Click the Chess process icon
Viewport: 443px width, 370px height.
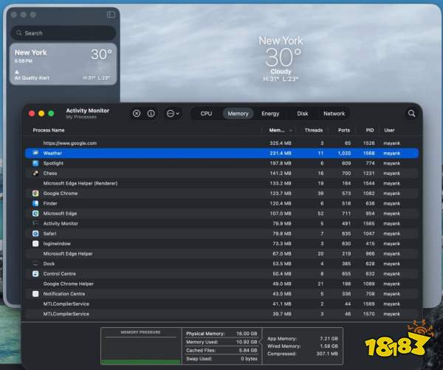tap(35, 174)
